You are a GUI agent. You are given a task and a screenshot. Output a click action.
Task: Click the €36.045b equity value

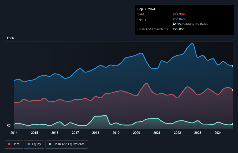[x=179, y=19]
